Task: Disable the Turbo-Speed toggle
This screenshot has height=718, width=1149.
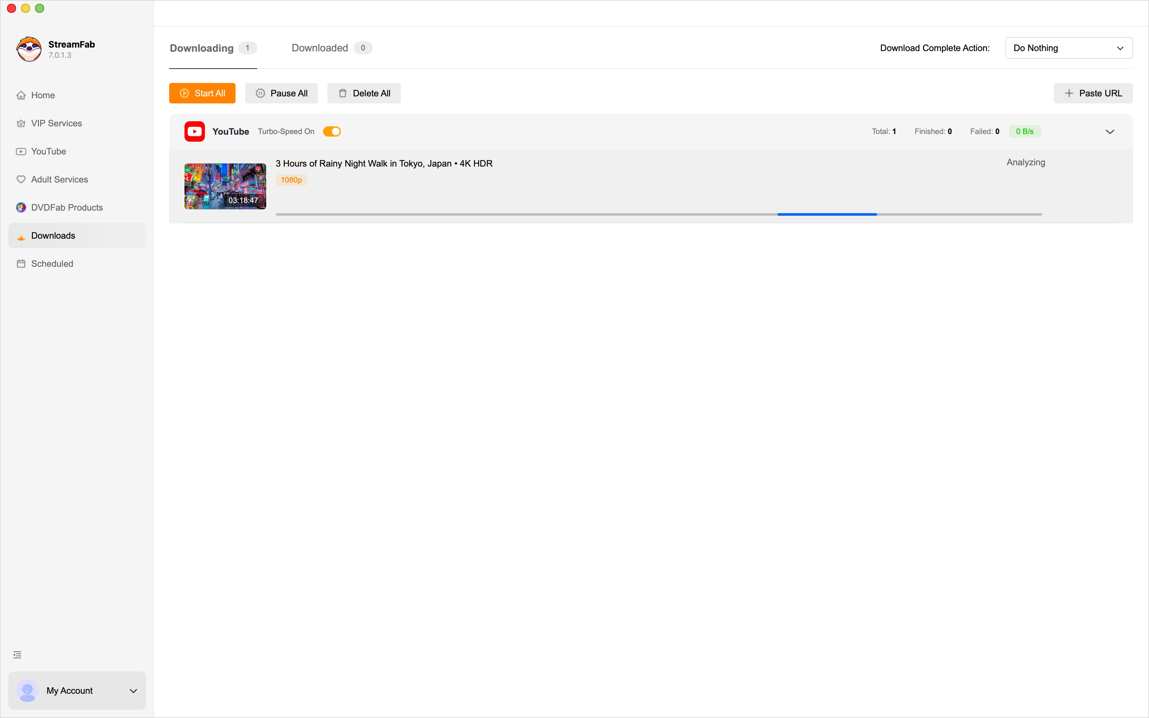Action: point(332,131)
